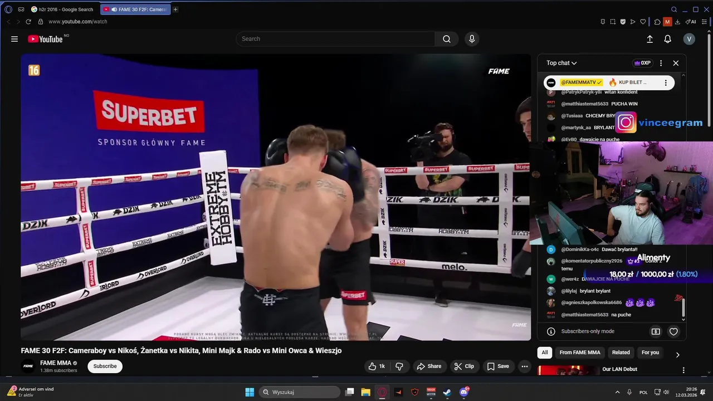The height and width of the screenshot is (401, 713).
Task: Open Opera easy setup sliders icon
Action: point(705,22)
